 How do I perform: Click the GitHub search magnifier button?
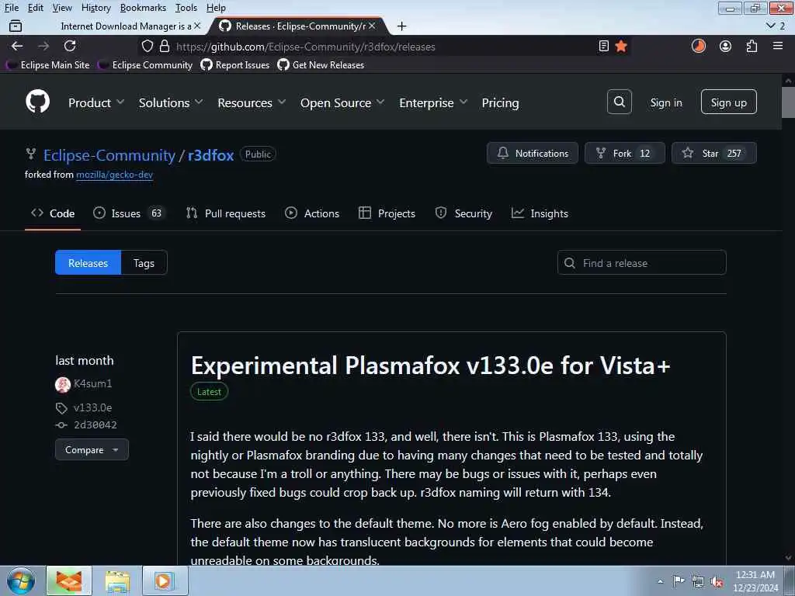[x=619, y=102]
